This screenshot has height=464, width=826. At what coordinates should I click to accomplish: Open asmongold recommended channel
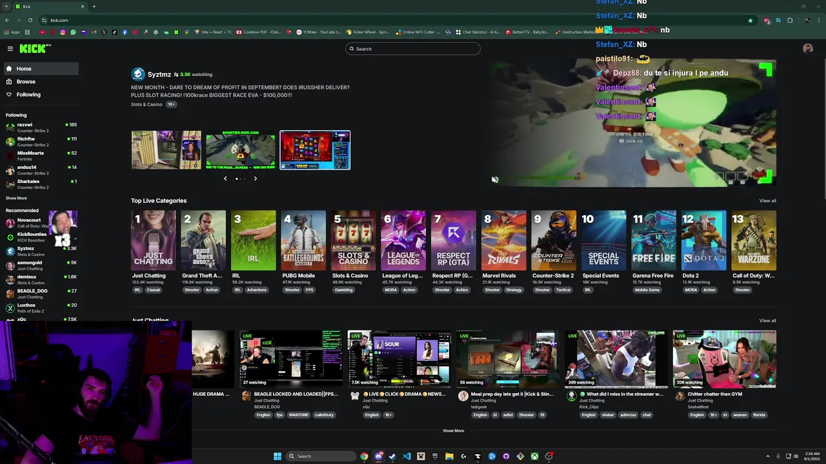(41, 265)
